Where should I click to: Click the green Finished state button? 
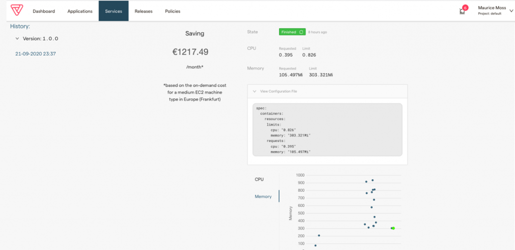tap(292, 32)
